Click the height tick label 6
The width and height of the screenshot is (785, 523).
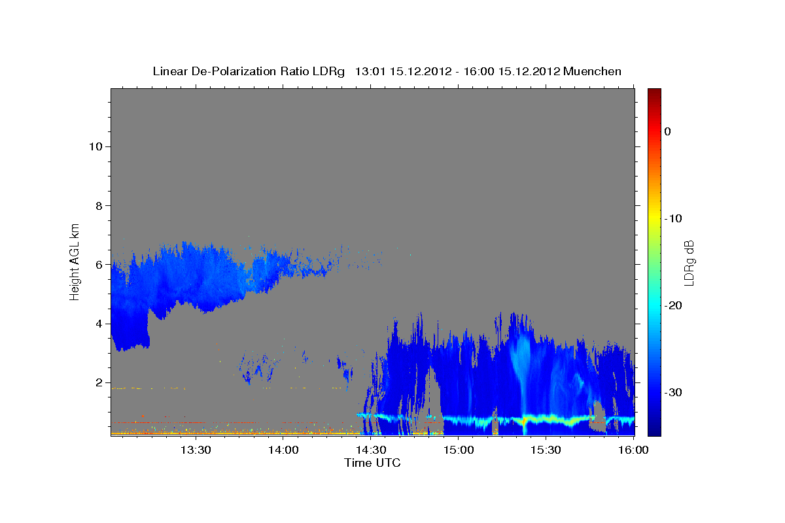point(98,265)
